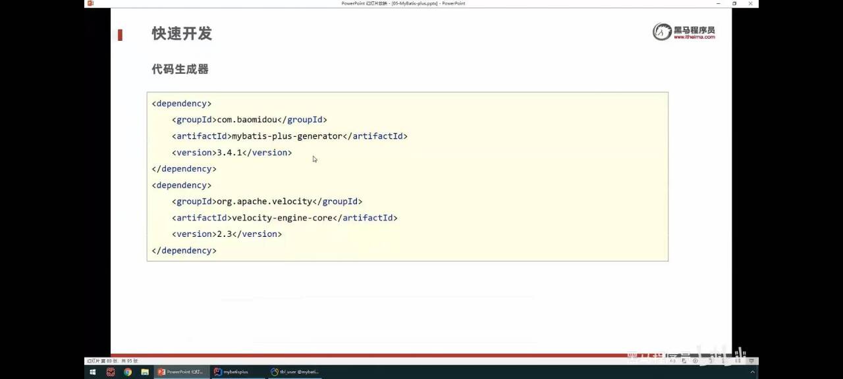Go to previous slide in status bar

coord(672,361)
